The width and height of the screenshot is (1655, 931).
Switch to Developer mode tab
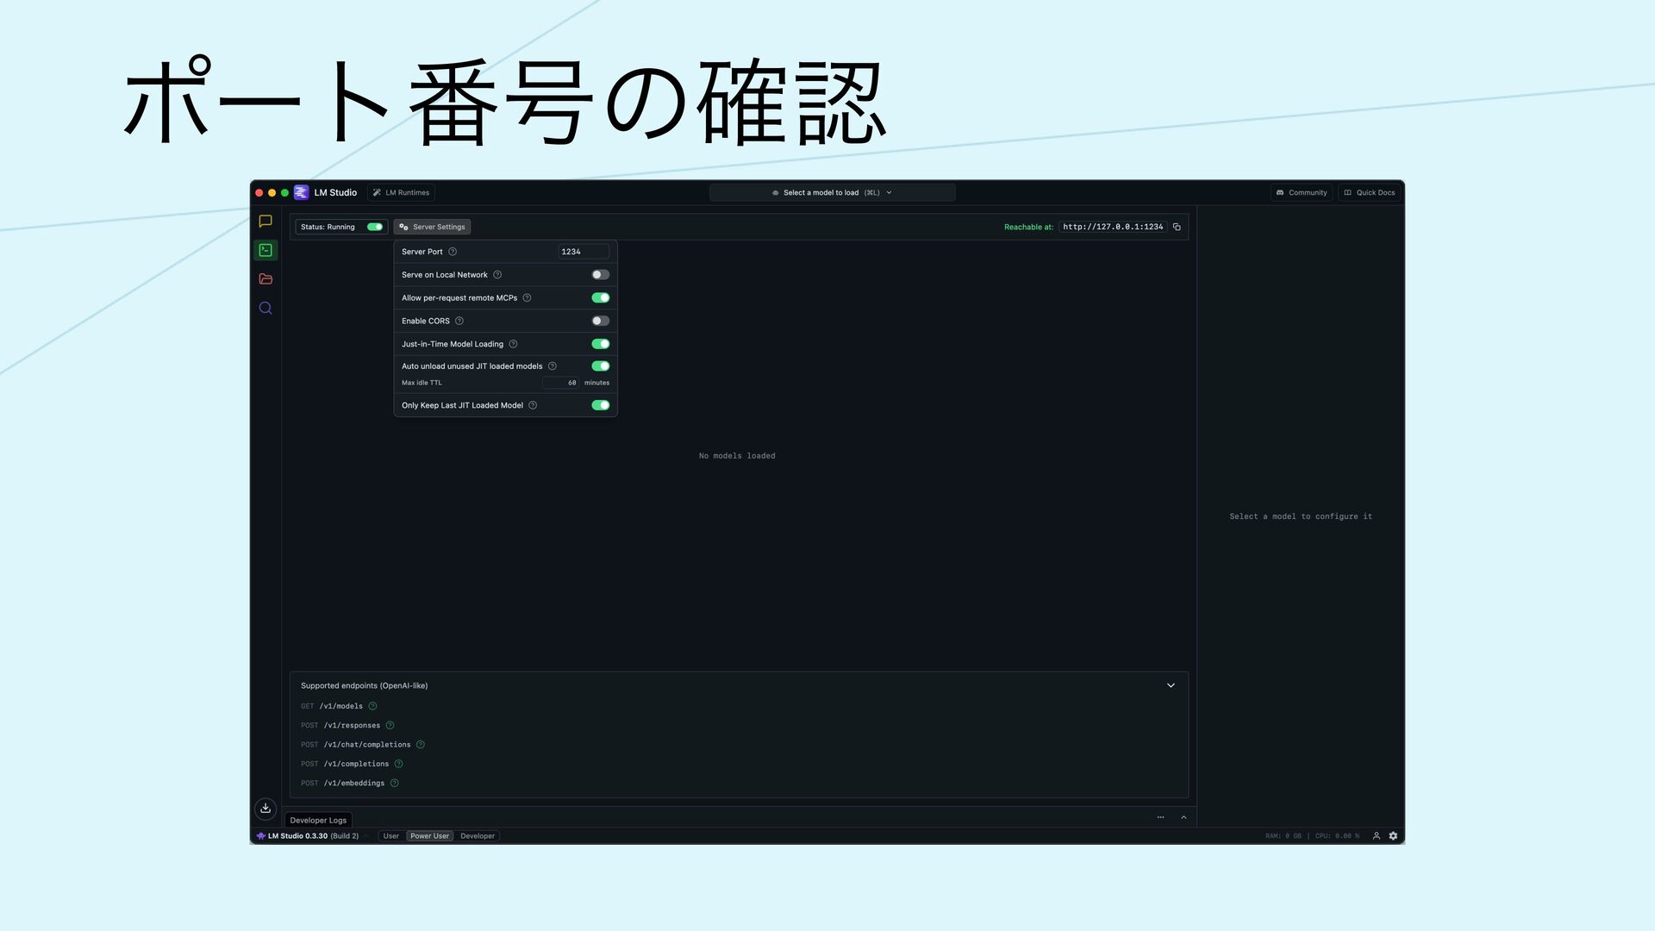[478, 835]
